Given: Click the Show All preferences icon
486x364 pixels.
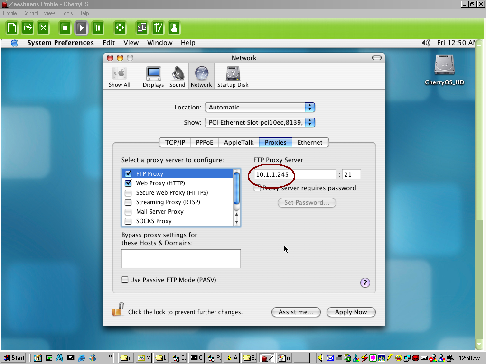Looking at the screenshot, I should pos(119,77).
